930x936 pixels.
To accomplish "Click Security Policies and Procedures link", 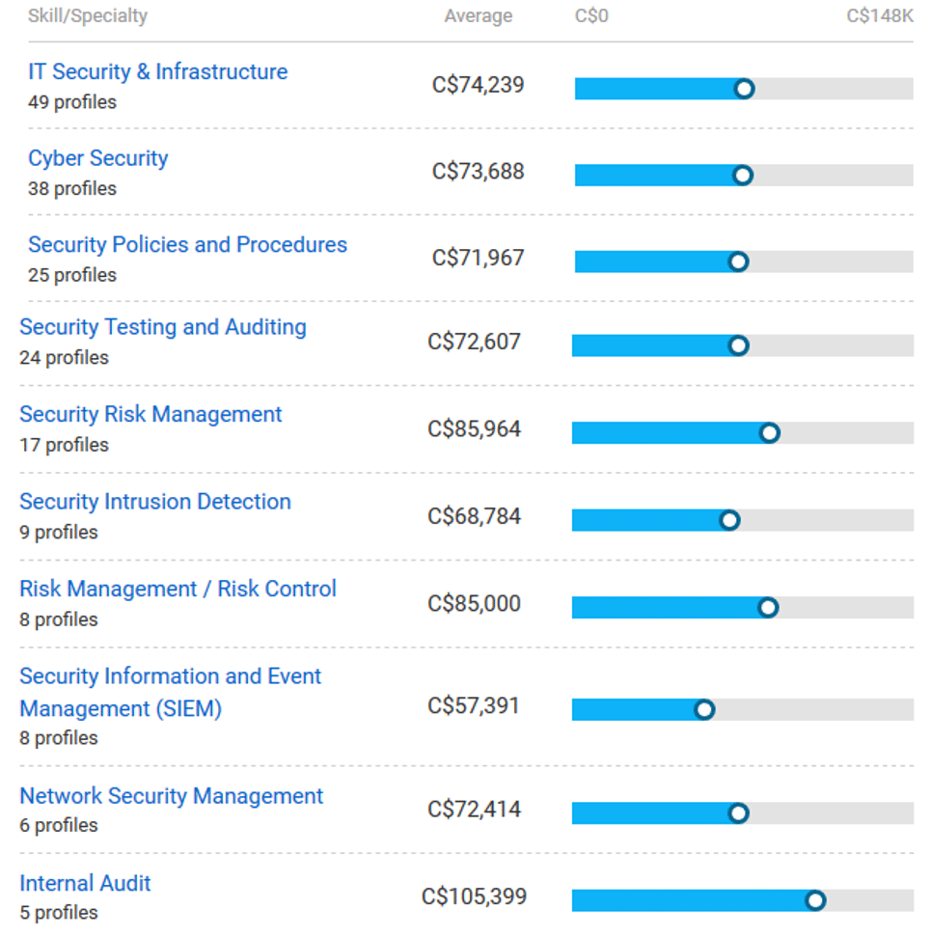I will [187, 245].
